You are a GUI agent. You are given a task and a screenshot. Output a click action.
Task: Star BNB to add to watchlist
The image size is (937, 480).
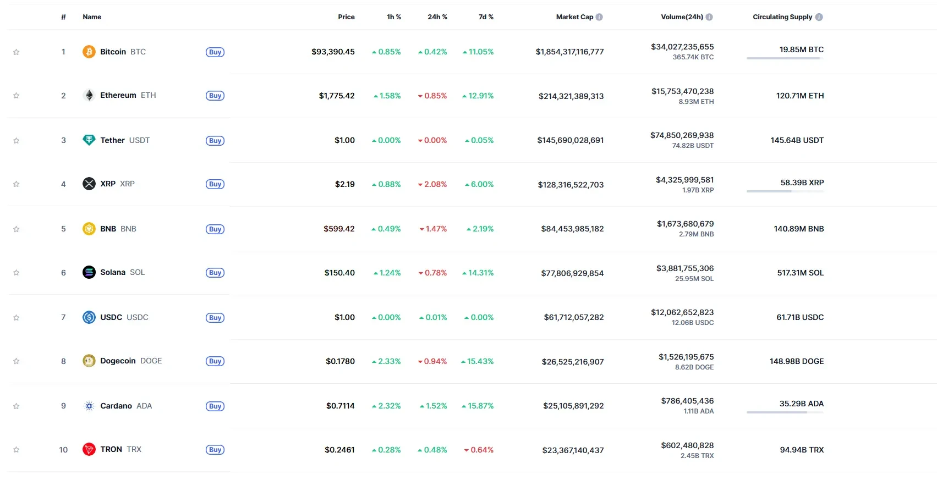click(x=17, y=229)
